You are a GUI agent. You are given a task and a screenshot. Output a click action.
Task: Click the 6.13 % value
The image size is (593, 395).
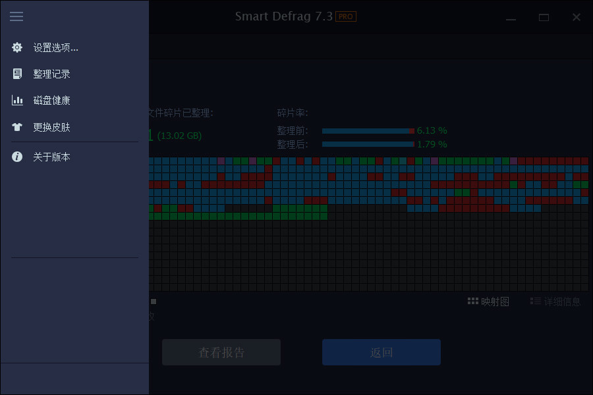pos(432,131)
